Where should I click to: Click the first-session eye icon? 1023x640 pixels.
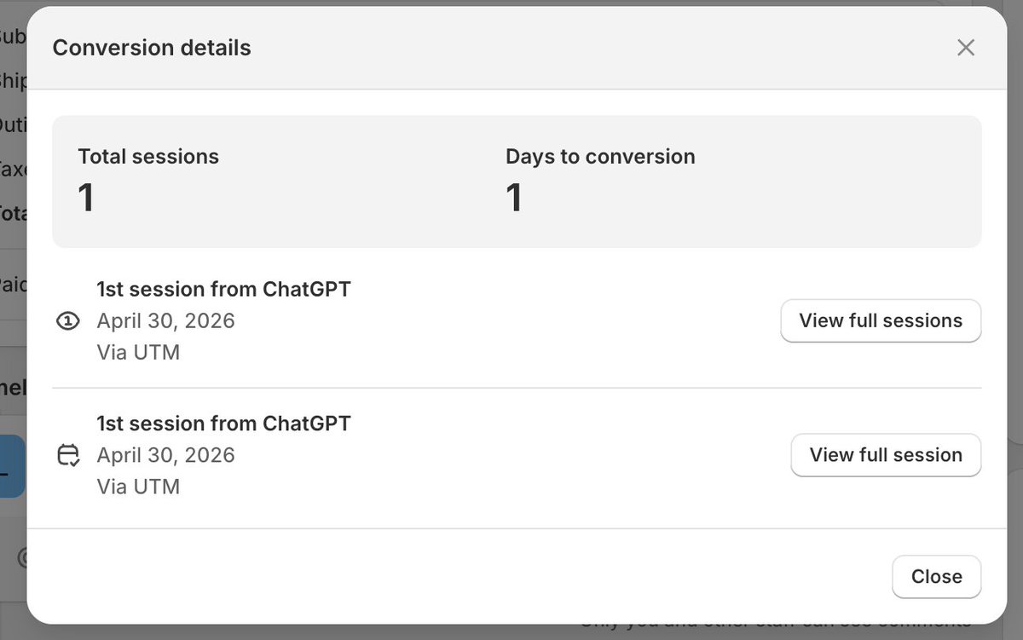(x=68, y=321)
